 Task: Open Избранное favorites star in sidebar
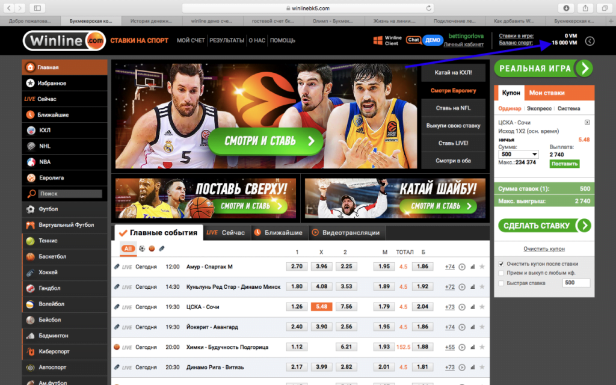(64, 83)
